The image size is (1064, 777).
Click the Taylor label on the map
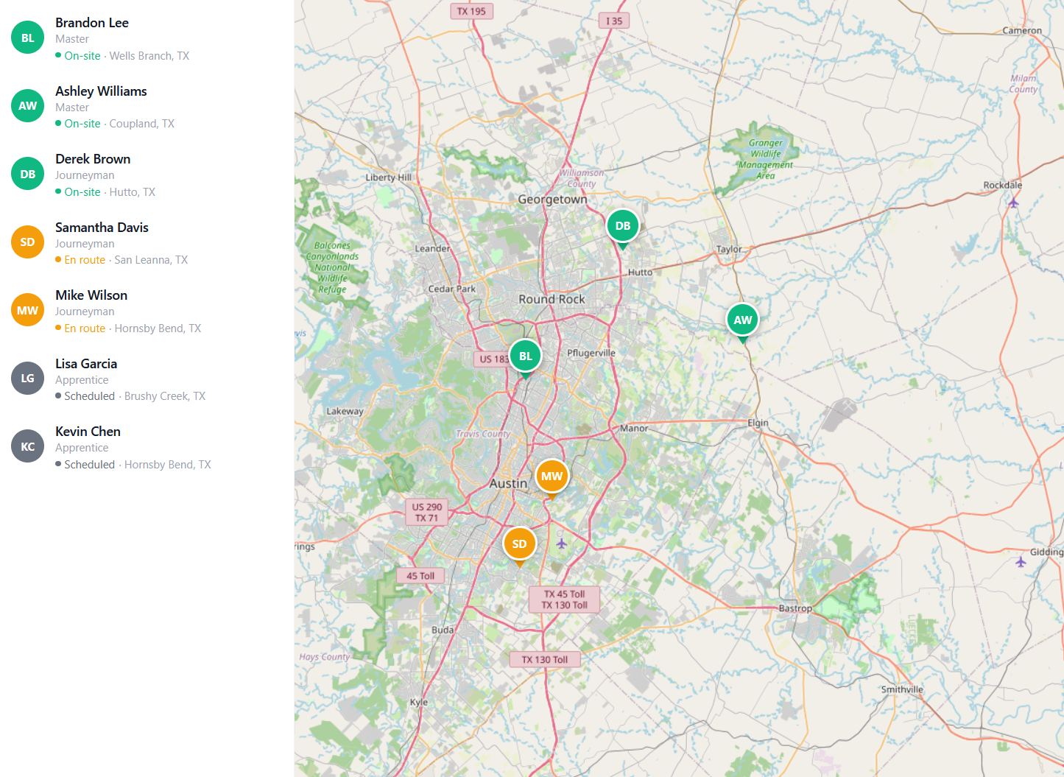tap(729, 249)
